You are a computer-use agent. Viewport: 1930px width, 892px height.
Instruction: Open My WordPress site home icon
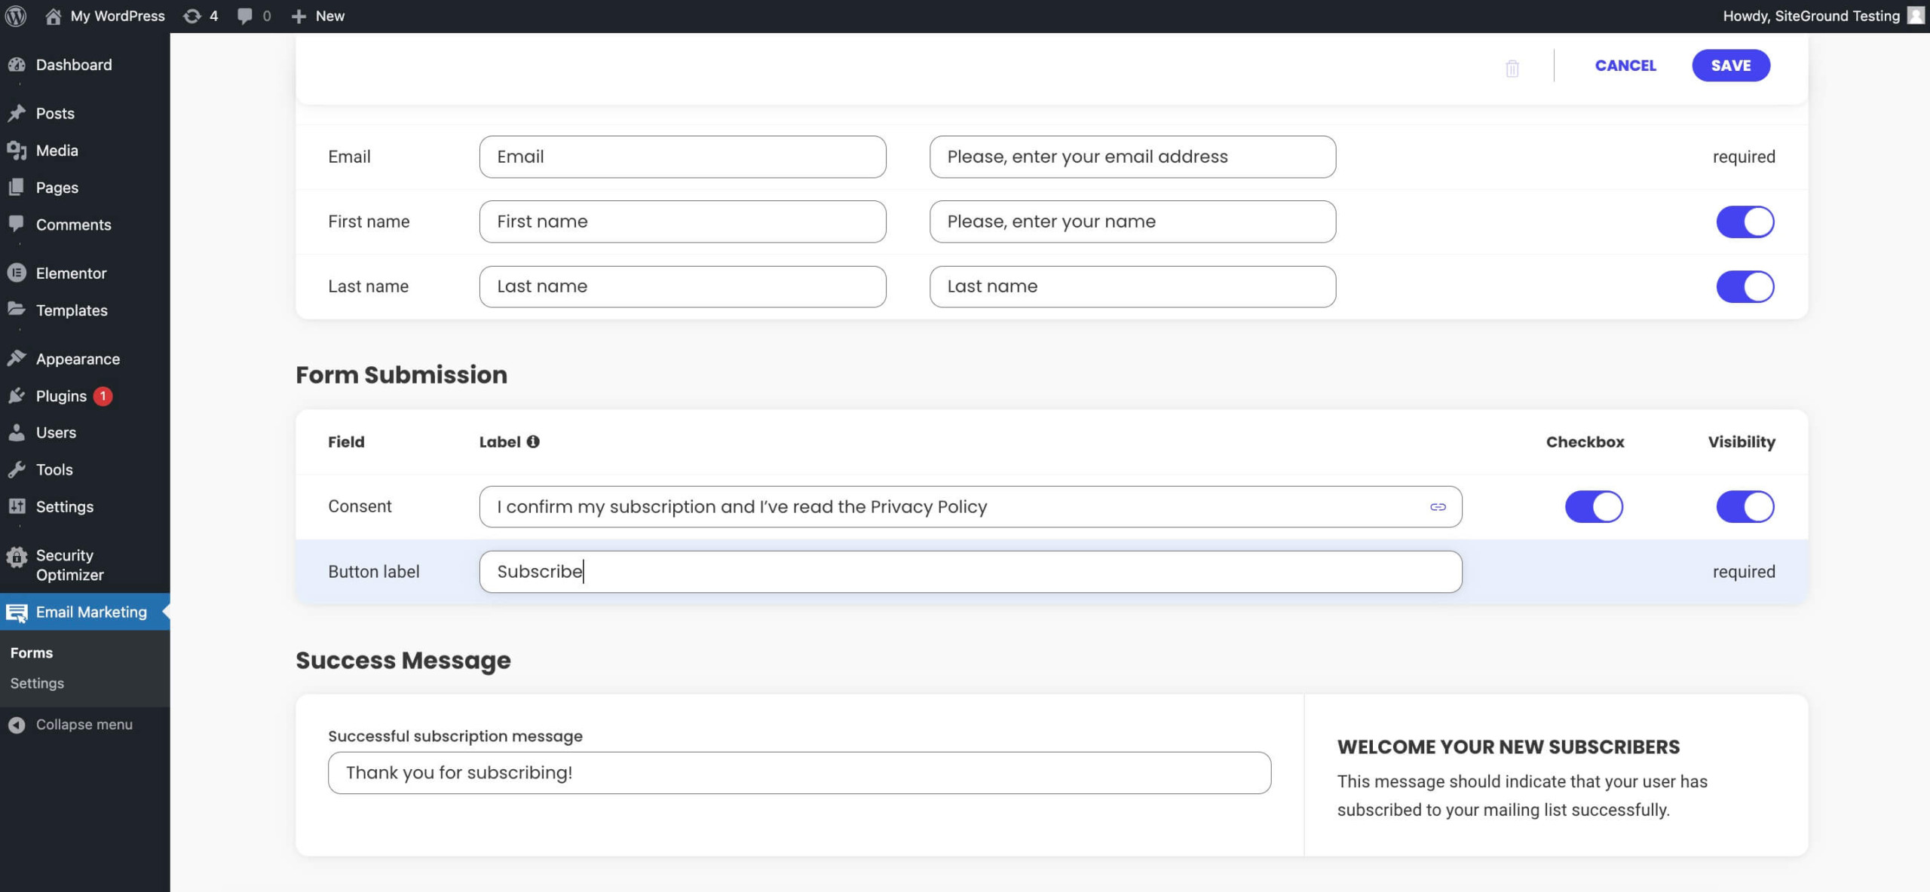tap(53, 16)
